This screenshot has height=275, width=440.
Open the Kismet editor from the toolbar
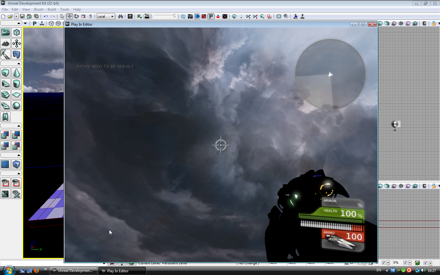(x=139, y=16)
